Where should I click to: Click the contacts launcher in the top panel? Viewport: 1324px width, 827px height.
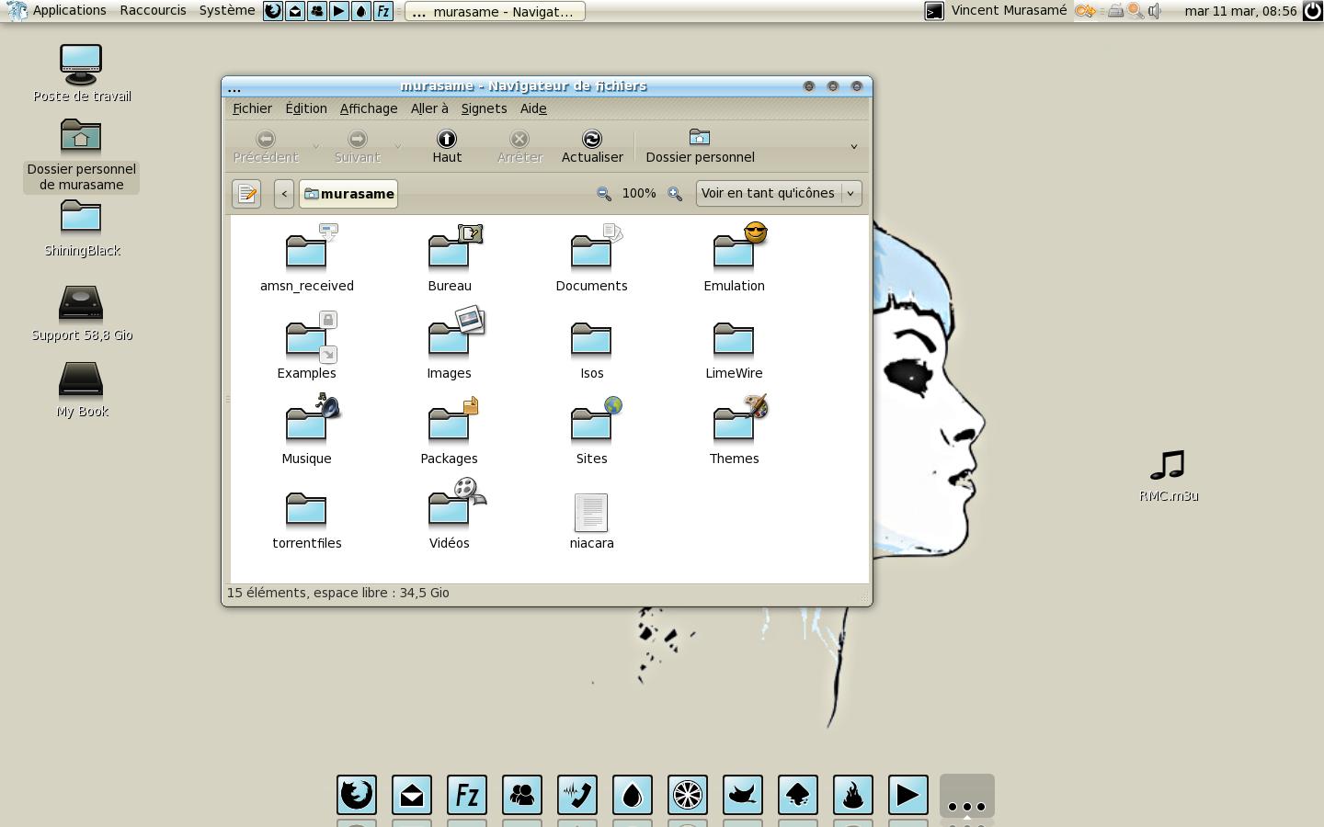pos(317,11)
